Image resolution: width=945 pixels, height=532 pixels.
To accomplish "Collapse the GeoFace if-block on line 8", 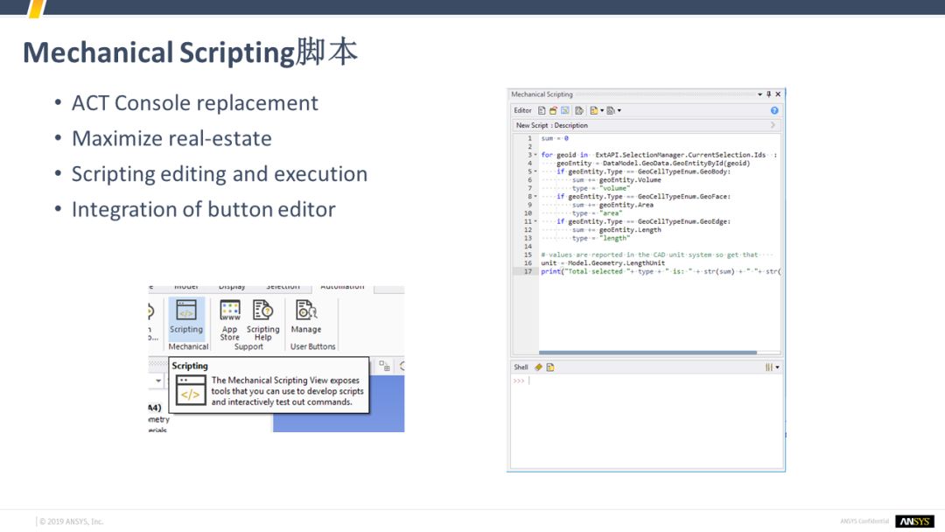I will click(535, 197).
